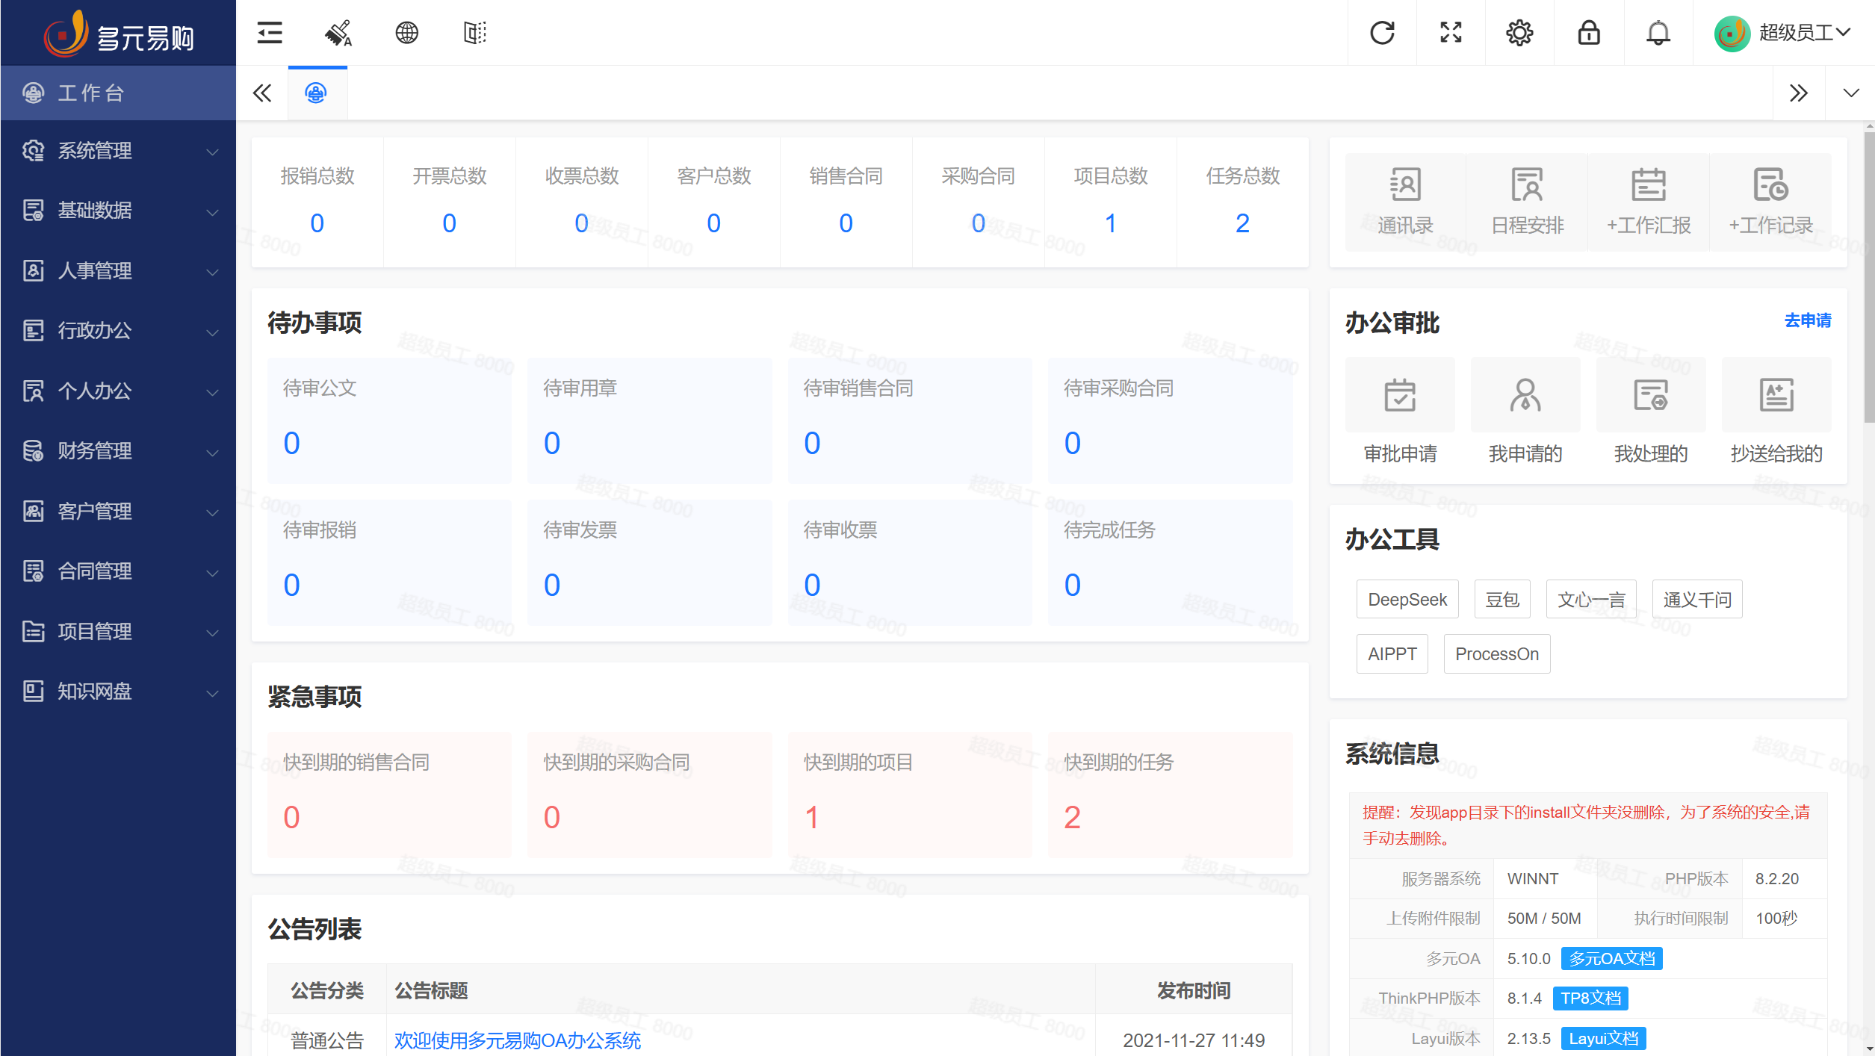The height and width of the screenshot is (1056, 1875).
Task: Open announcement 欢迎使用多元易购OA办公系统
Action: pos(518,1040)
